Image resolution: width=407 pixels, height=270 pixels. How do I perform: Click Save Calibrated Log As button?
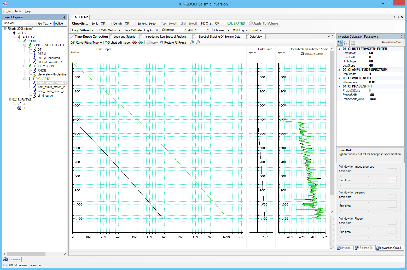point(138,30)
